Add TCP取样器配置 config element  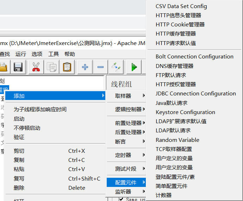194,149
